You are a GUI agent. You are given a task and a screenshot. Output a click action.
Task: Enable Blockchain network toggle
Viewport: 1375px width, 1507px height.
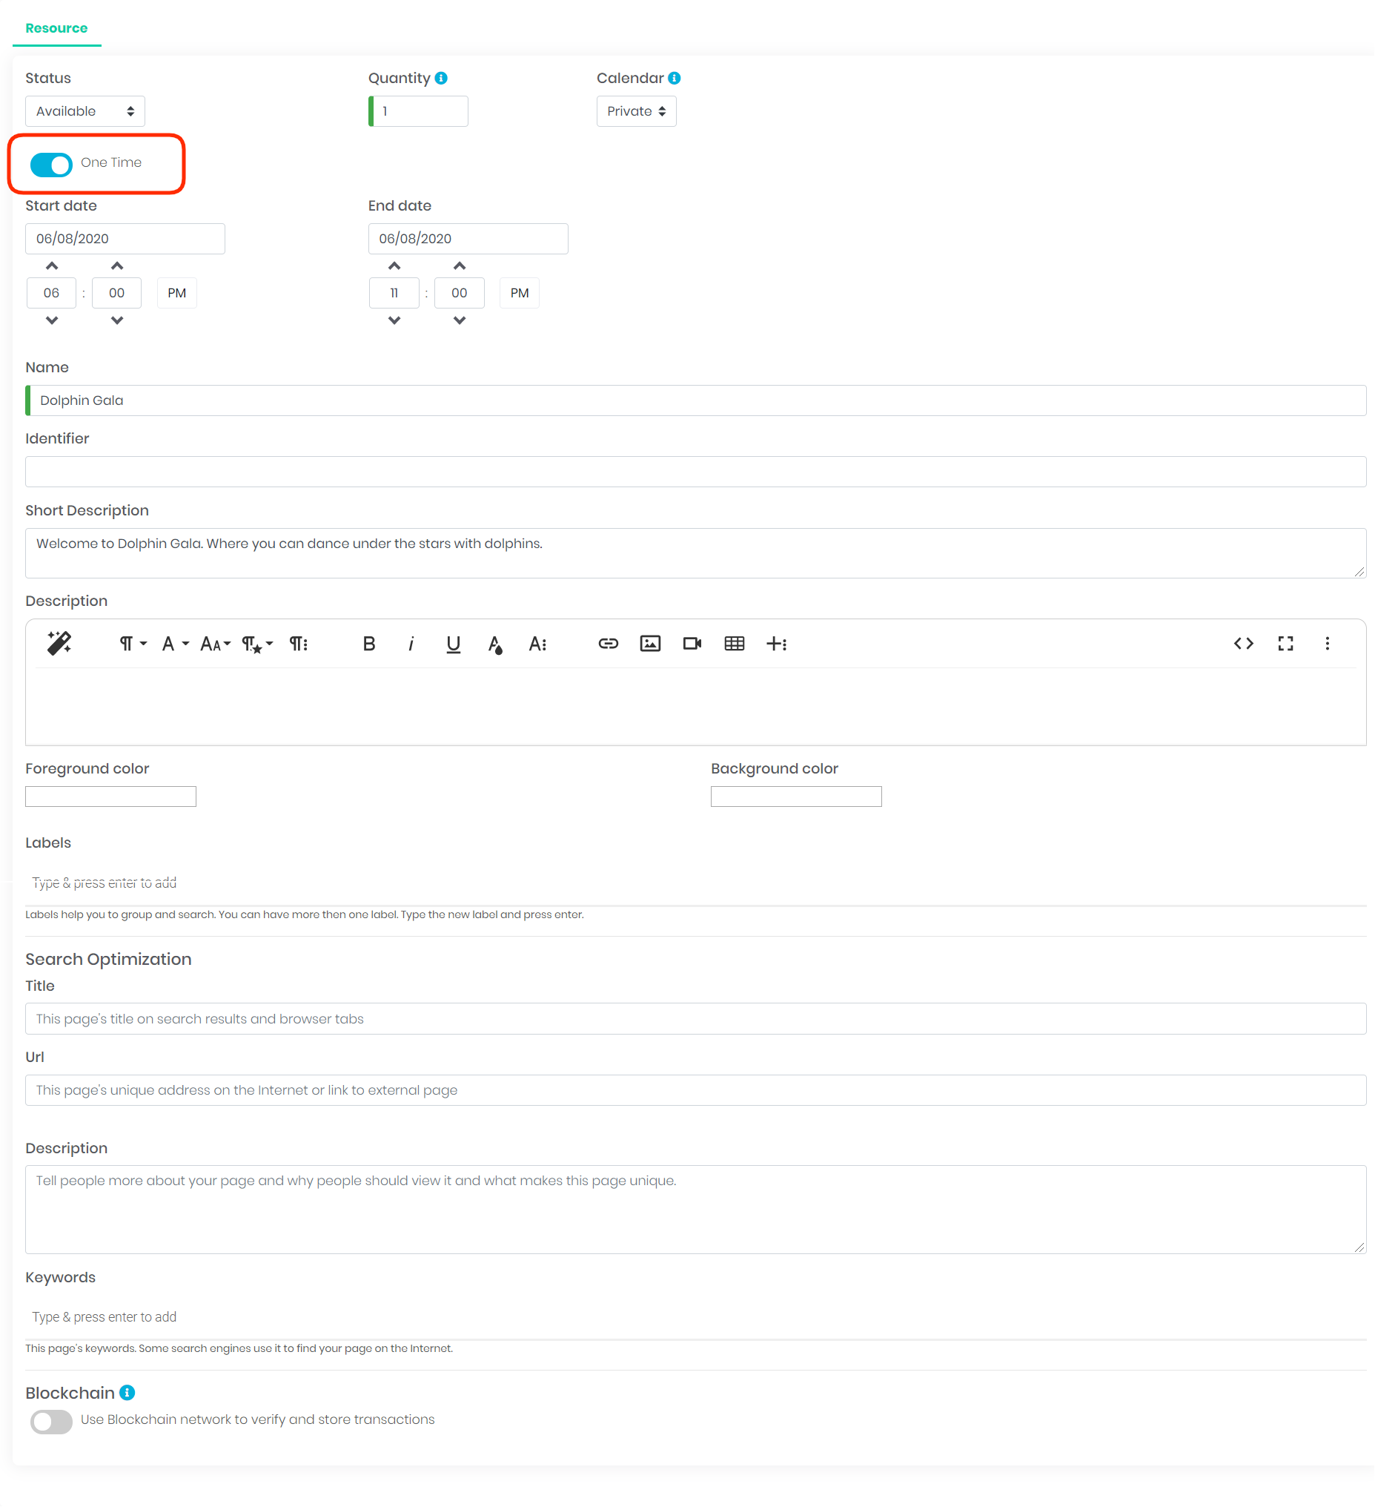tap(52, 1421)
